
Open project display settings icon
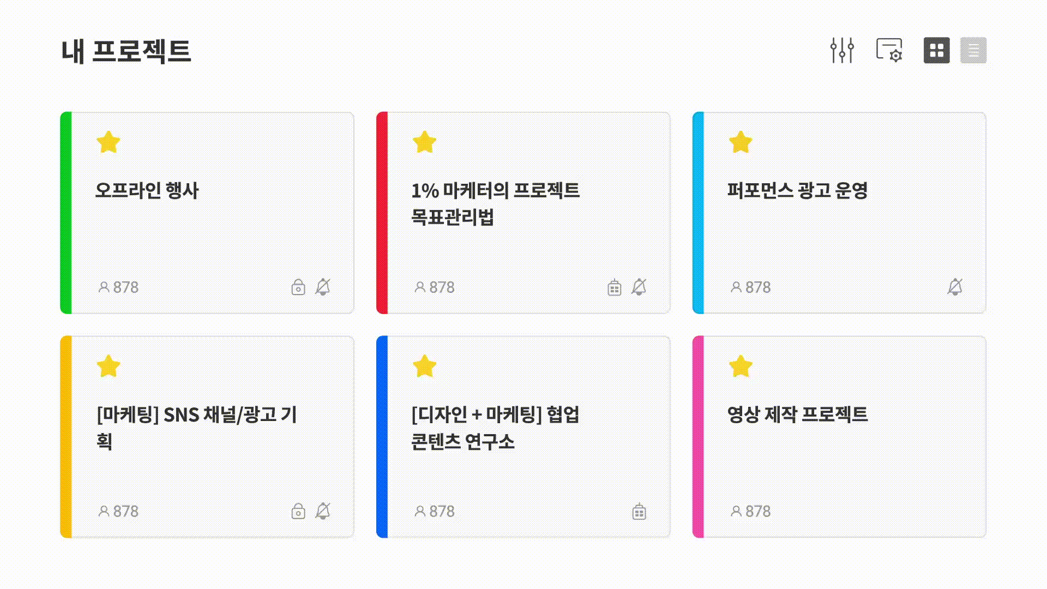[889, 50]
